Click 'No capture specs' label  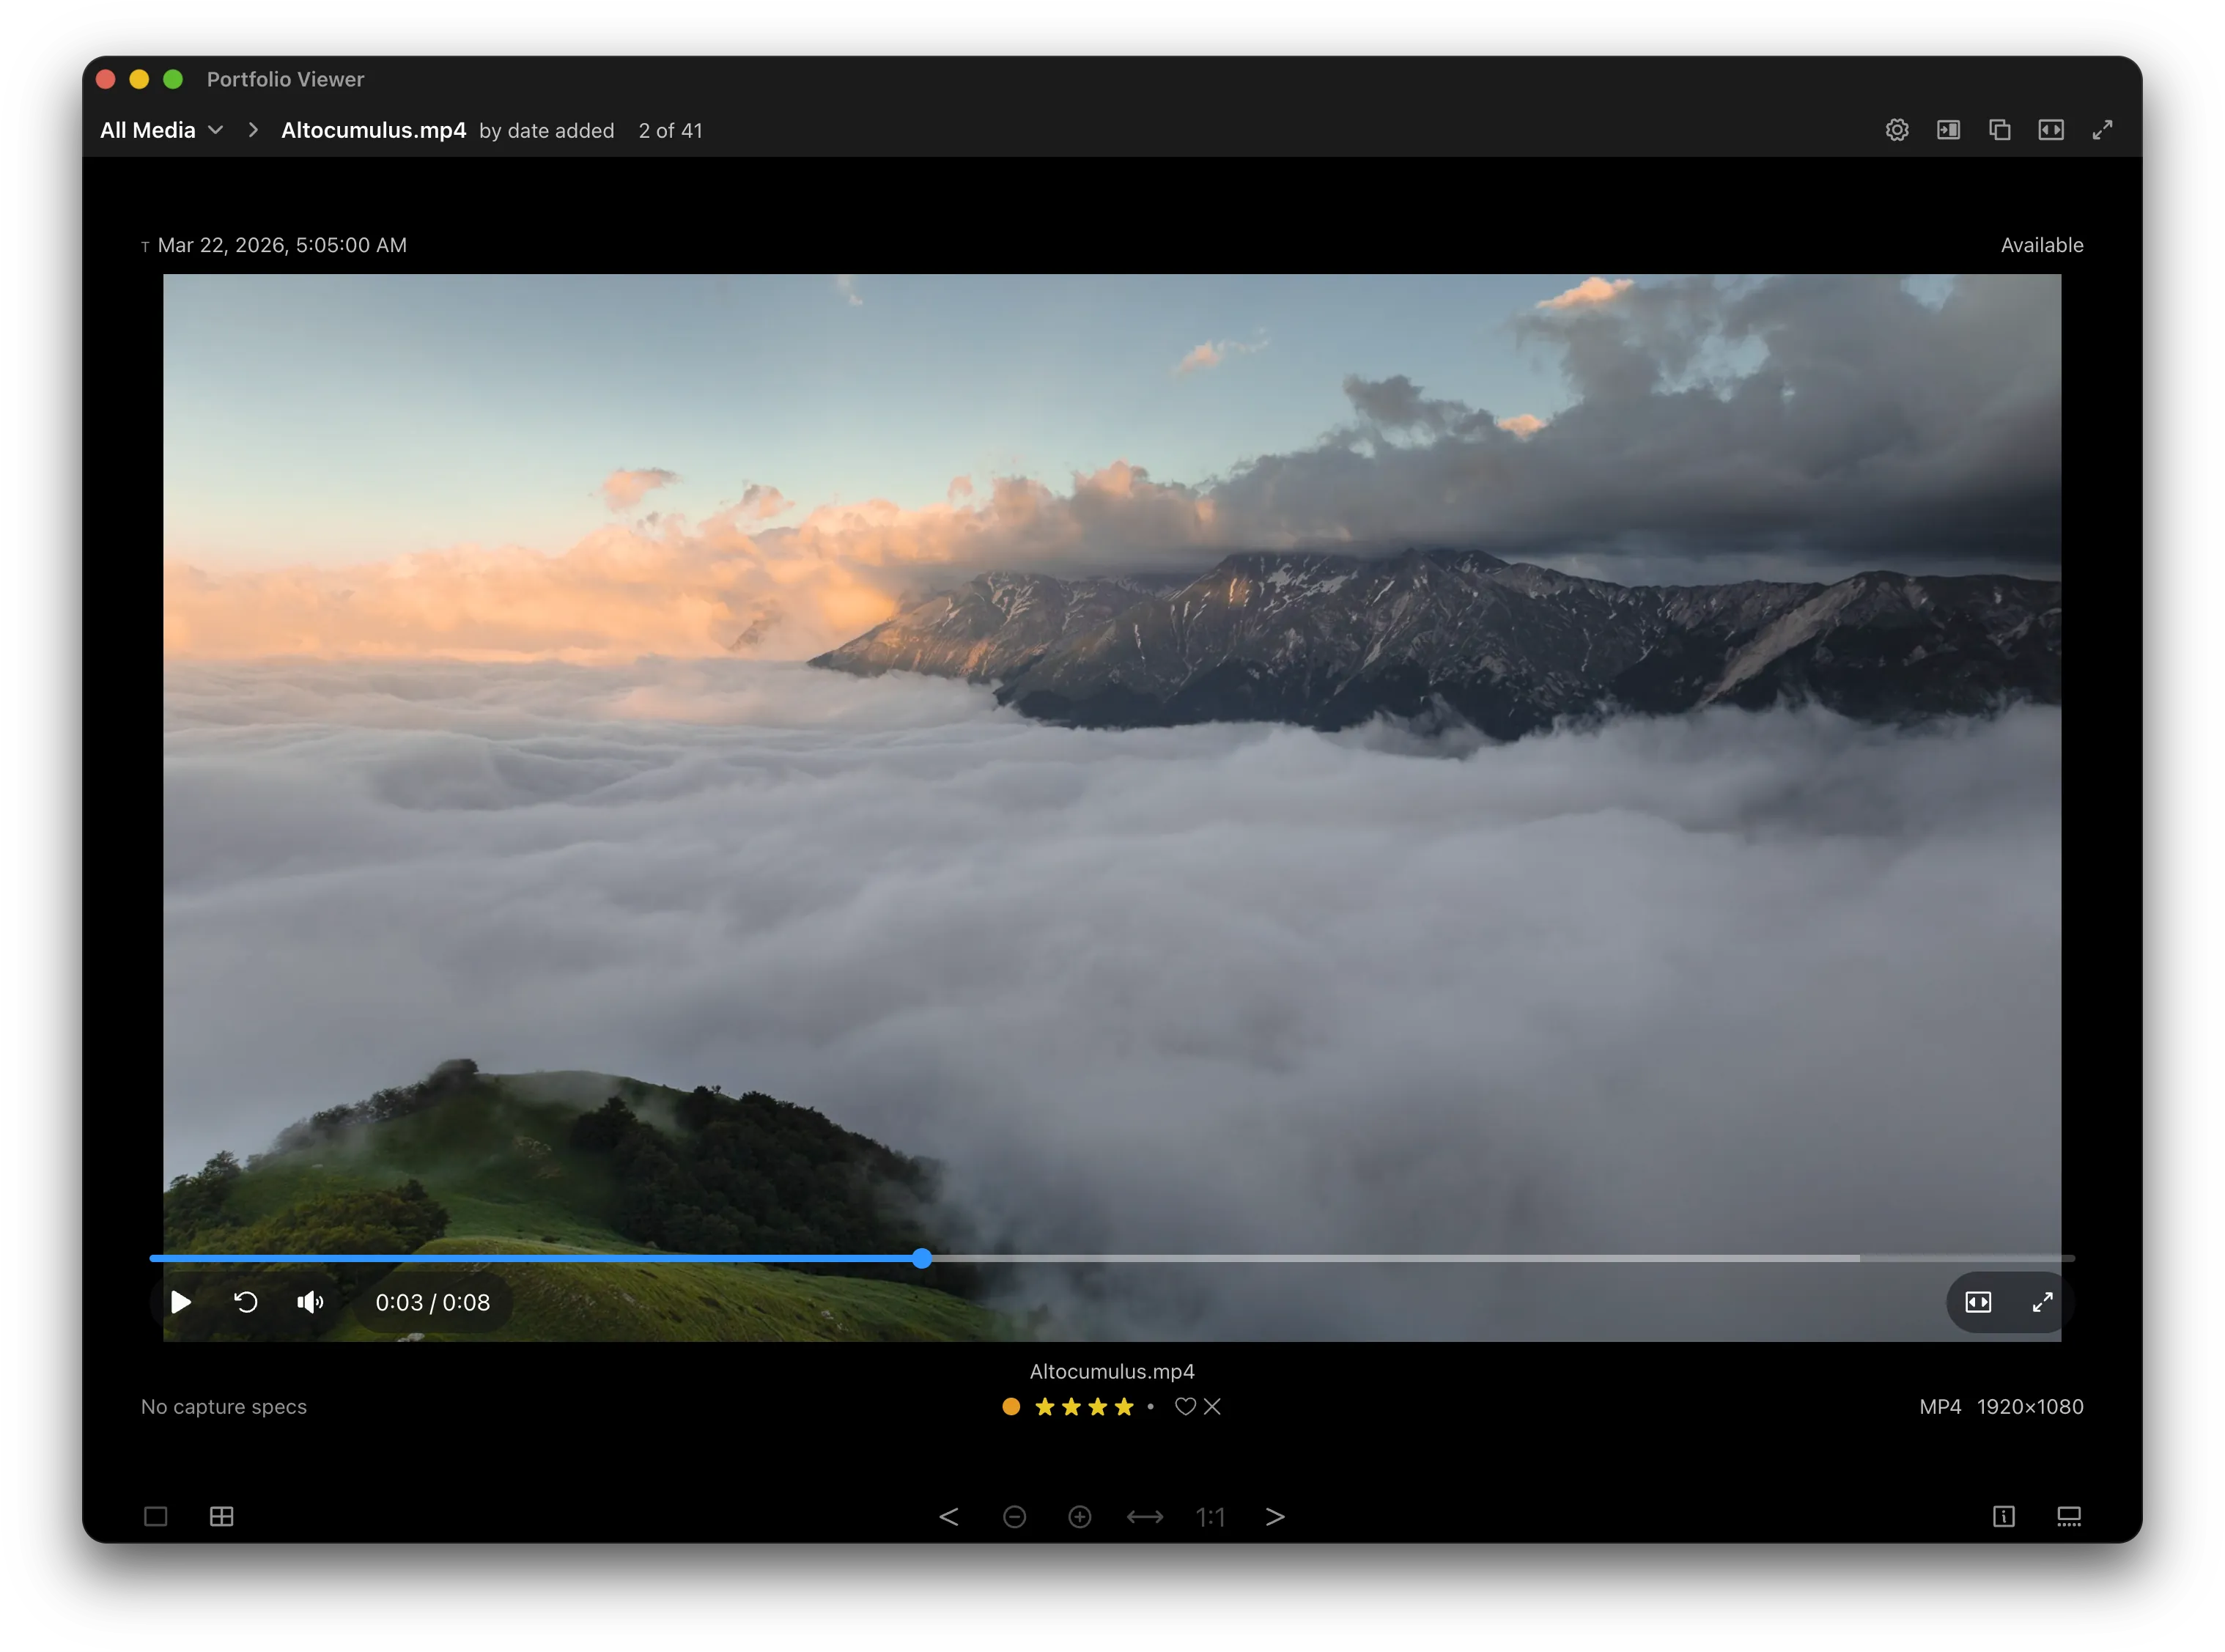tap(224, 1407)
